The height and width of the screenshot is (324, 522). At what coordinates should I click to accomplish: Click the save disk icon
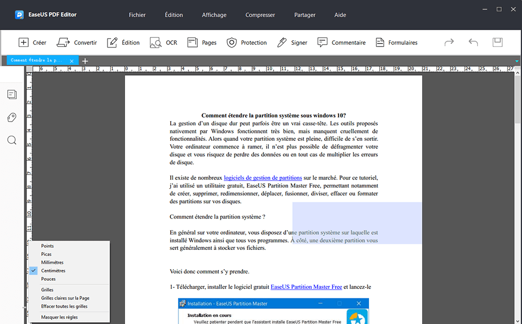tap(497, 42)
